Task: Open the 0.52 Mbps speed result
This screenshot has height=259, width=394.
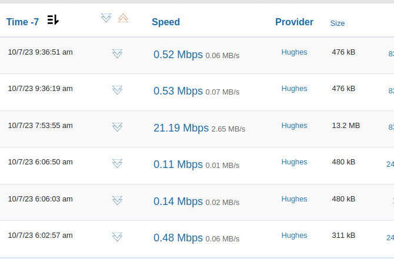Action: pos(178,55)
